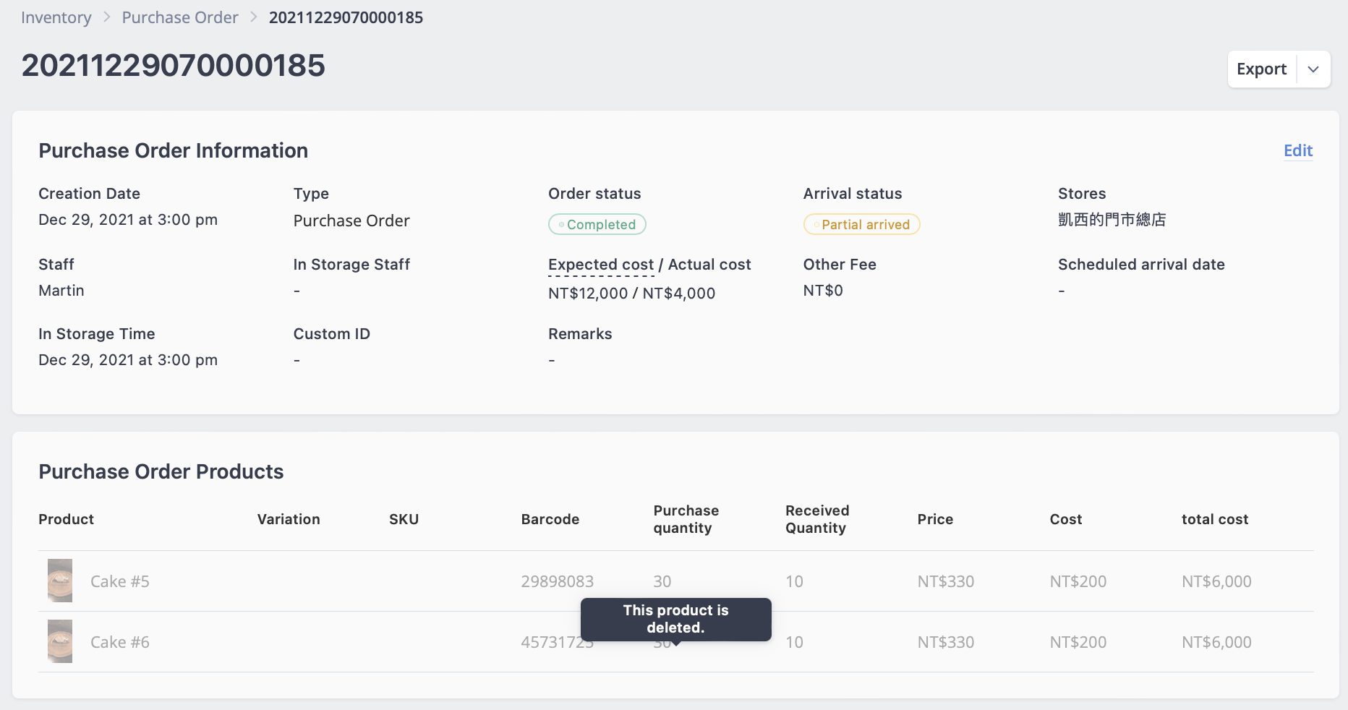Click the breadcrumb arrow after Inventory

pyautogui.click(x=107, y=17)
